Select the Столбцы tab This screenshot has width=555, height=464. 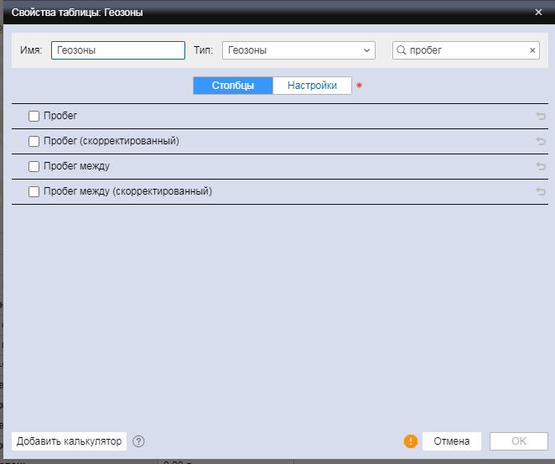click(x=232, y=86)
